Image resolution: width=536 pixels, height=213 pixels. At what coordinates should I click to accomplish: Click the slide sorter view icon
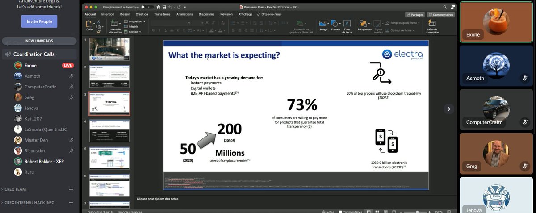[x=377, y=212]
